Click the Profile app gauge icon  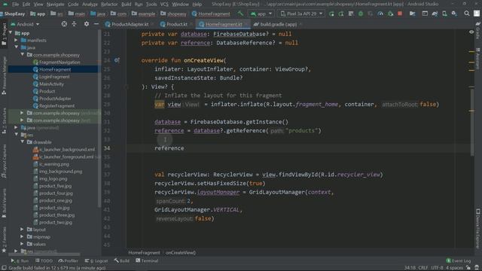pyautogui.click(x=380, y=14)
